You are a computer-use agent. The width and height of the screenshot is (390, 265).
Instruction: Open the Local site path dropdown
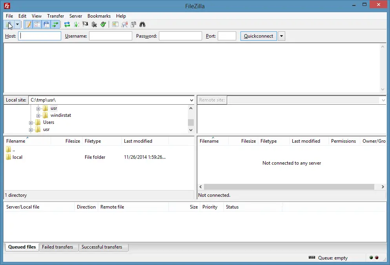(x=191, y=100)
